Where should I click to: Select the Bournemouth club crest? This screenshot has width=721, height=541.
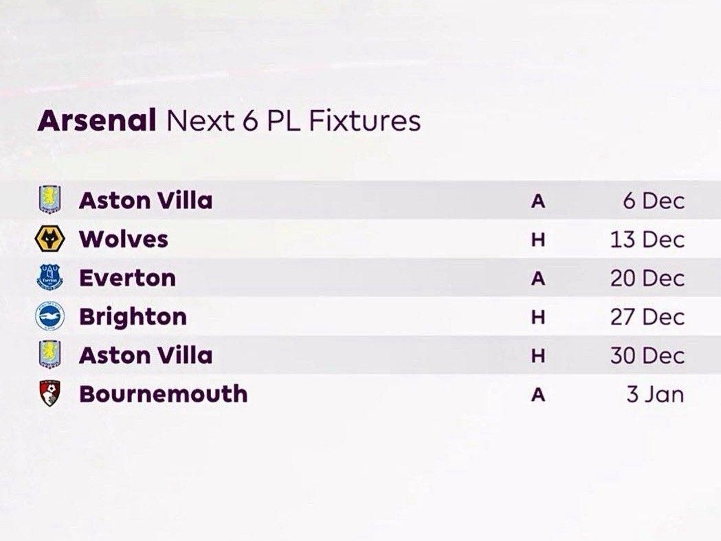pos(49,394)
